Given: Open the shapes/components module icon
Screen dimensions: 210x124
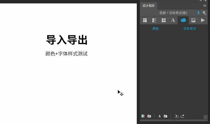Looking at the screenshot, I should [164, 20].
